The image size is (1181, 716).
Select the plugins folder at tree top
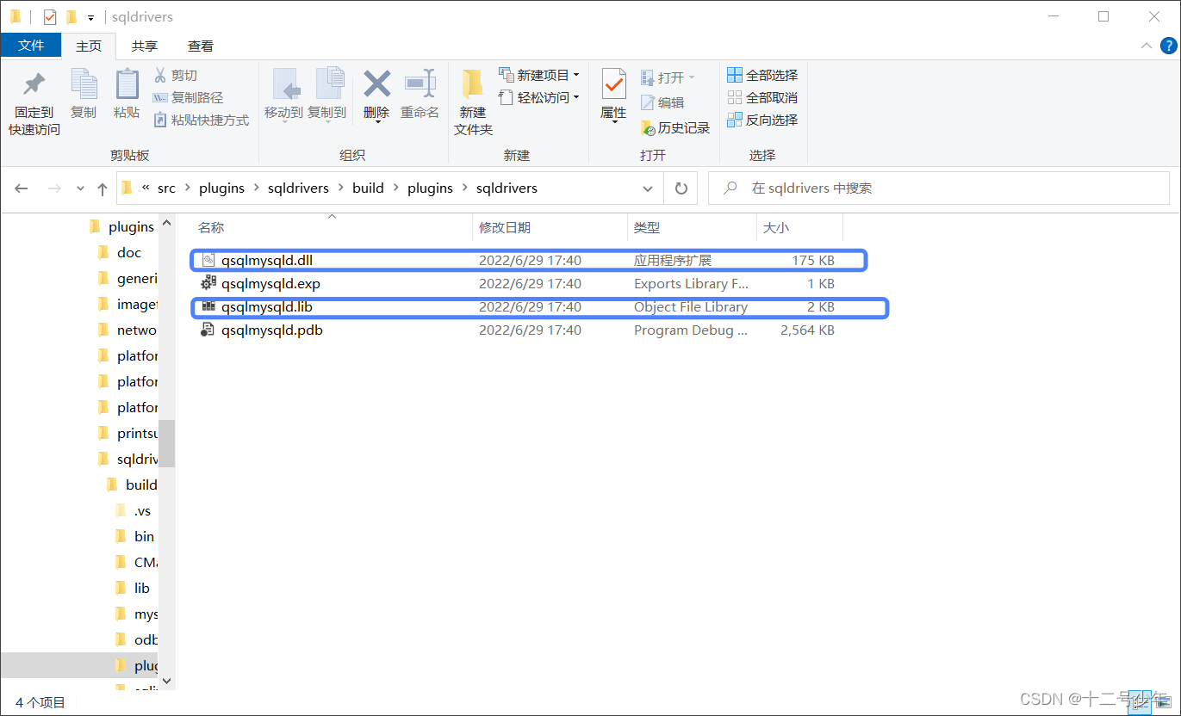tap(122, 226)
